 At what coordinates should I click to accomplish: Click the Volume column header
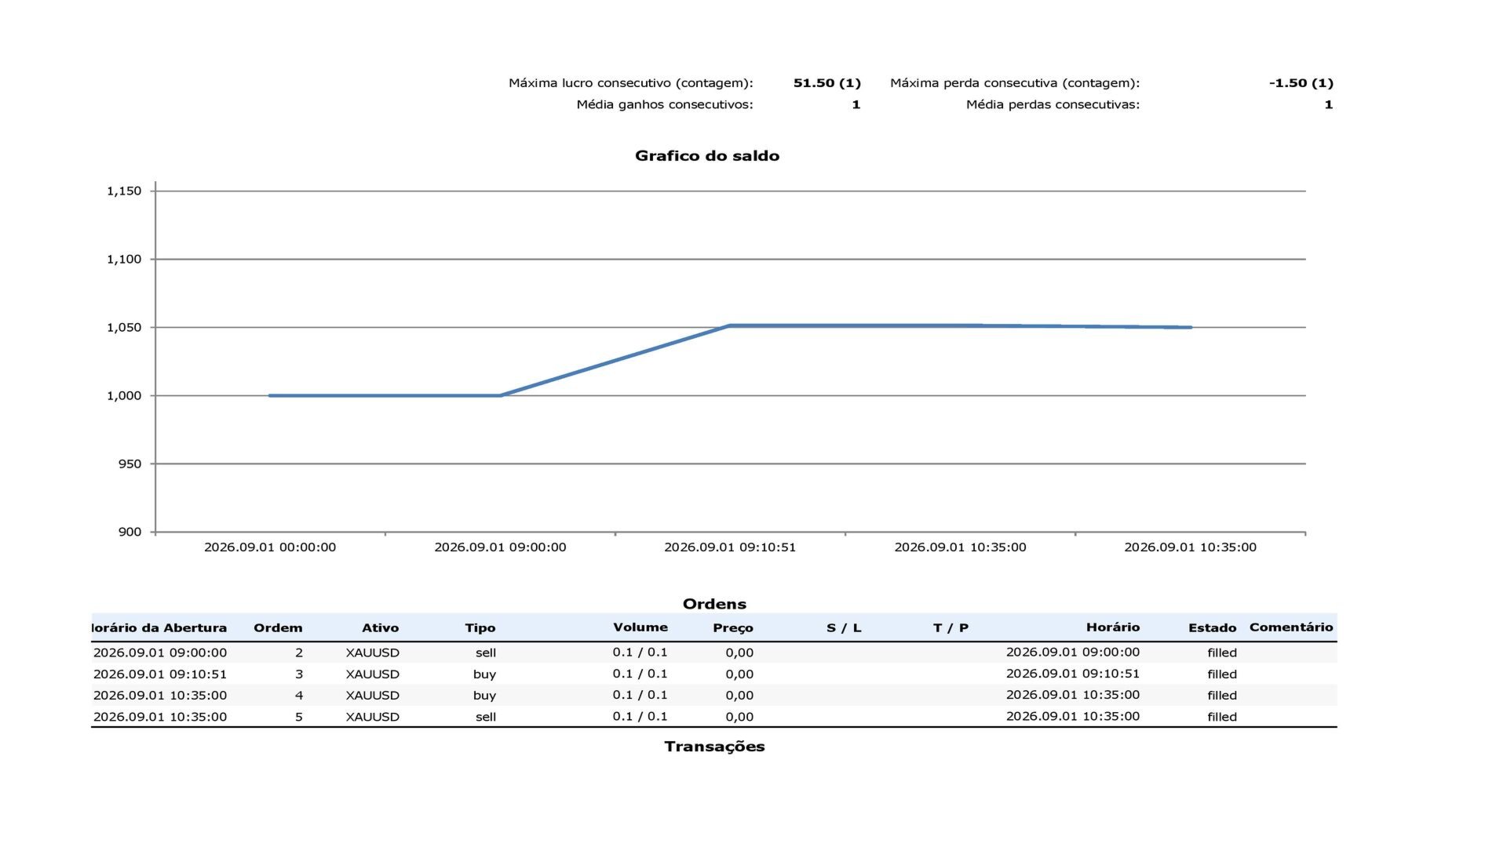pyautogui.click(x=640, y=627)
